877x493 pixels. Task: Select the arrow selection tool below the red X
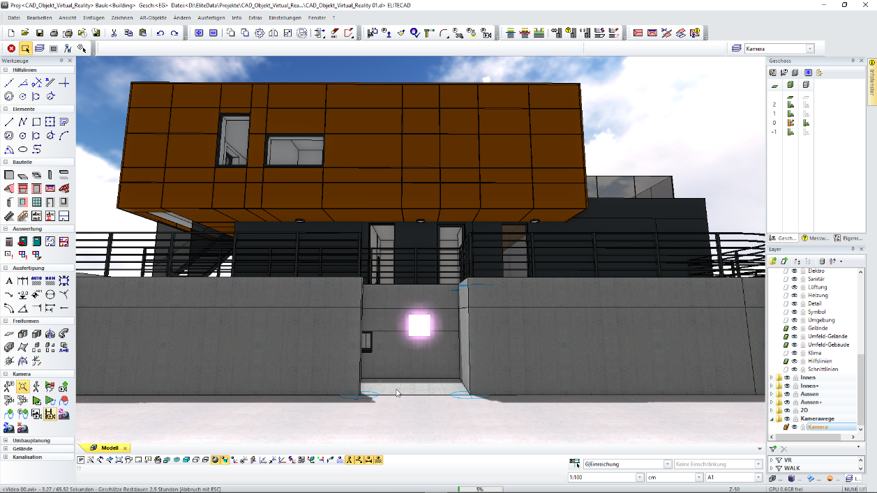point(25,49)
